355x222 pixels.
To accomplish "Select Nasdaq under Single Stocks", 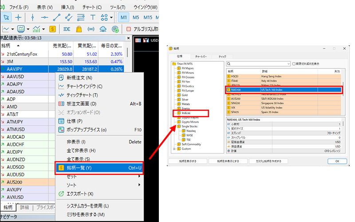I will (x=191, y=131).
